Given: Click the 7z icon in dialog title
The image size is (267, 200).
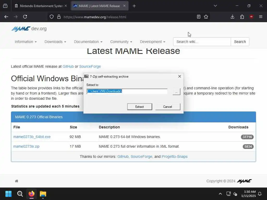Looking at the screenshot, I should (86, 76).
